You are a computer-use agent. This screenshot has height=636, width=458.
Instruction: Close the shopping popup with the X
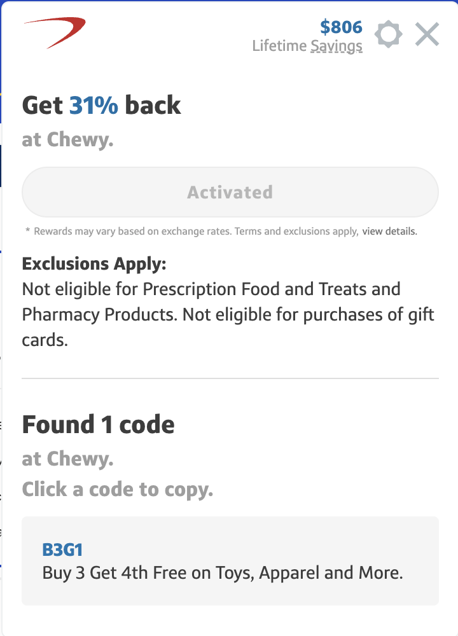(x=427, y=34)
